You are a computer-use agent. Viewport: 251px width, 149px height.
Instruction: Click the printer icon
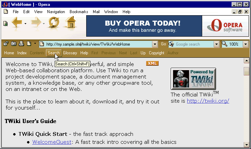click(21, 44)
